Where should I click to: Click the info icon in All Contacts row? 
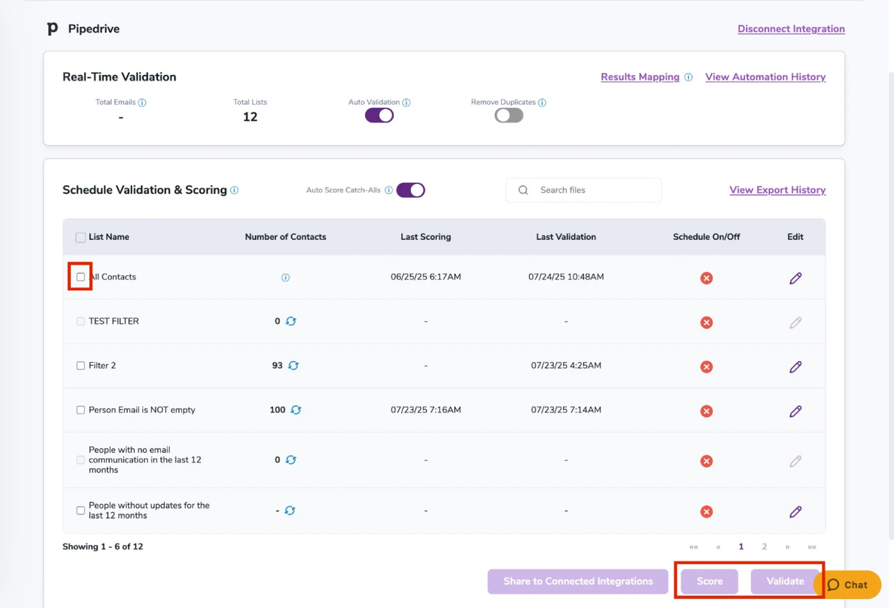coord(285,278)
